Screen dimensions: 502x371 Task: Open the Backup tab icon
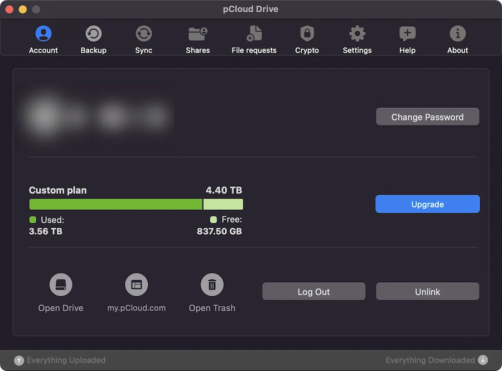pyautogui.click(x=94, y=33)
